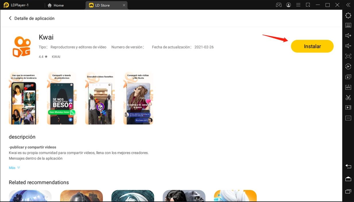Click the KWAI developer name

click(56, 57)
